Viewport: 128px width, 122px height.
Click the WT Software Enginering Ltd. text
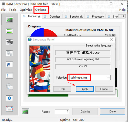83,59
